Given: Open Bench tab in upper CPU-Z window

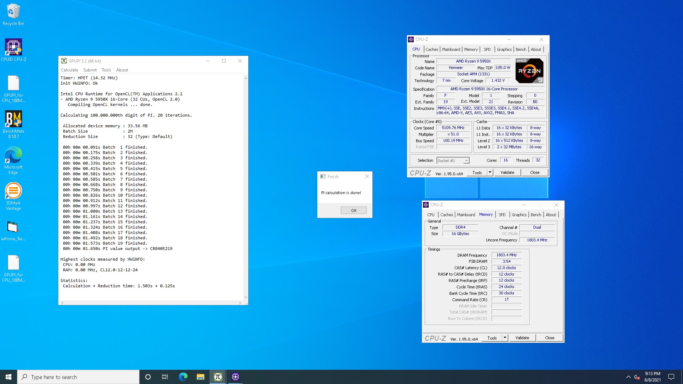Looking at the screenshot, I should pyautogui.click(x=521, y=49).
